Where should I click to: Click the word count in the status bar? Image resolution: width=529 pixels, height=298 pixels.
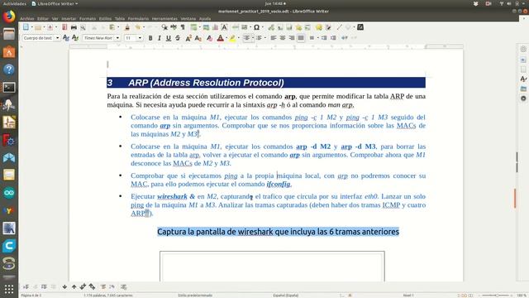(x=108, y=296)
